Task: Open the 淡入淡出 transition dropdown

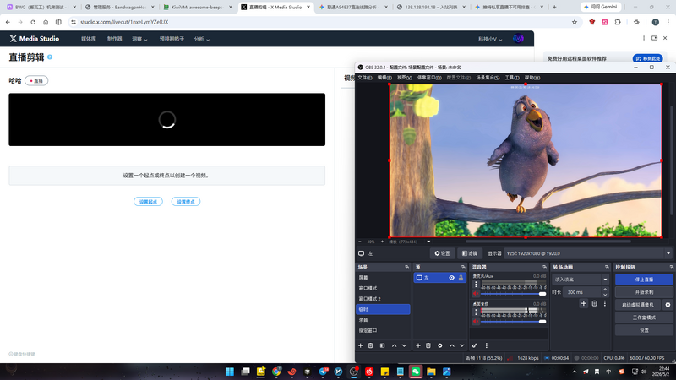Action: (581, 280)
